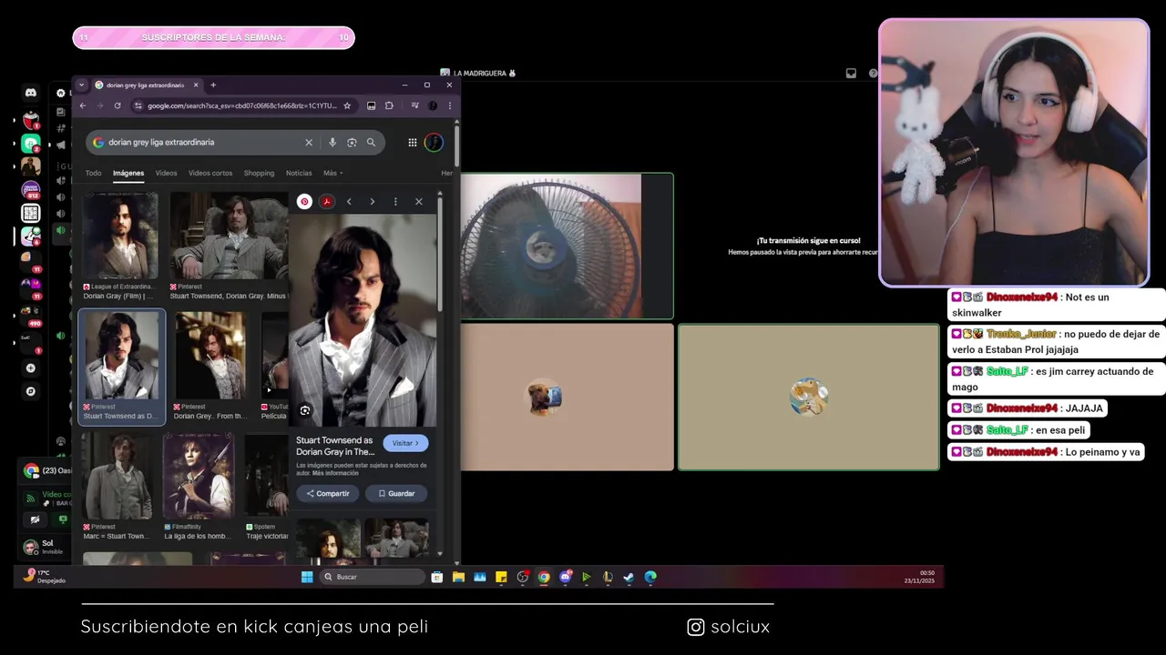This screenshot has width=1166, height=655.
Task: Show previous image in preview panel
Action: [x=349, y=201]
